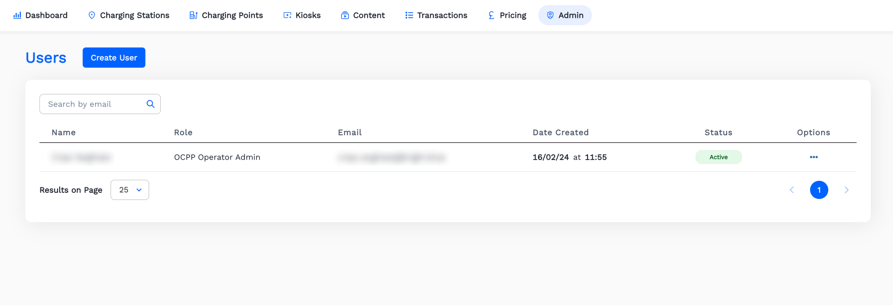Click the search magnifier icon
This screenshot has height=305, width=893.
[x=150, y=104]
